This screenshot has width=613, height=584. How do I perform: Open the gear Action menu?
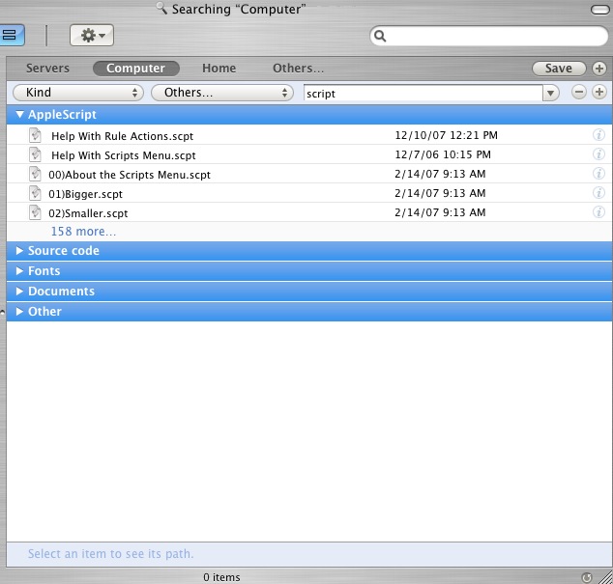[x=92, y=35]
